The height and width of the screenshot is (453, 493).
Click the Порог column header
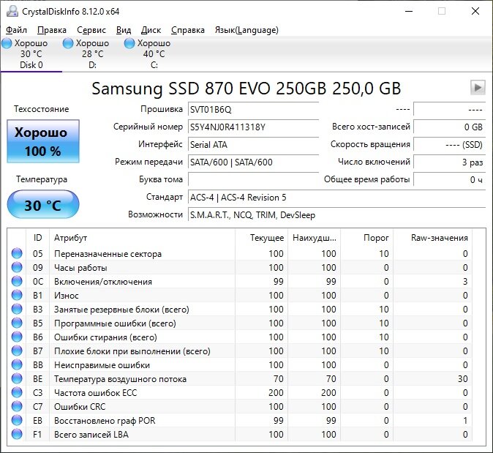tap(367, 238)
